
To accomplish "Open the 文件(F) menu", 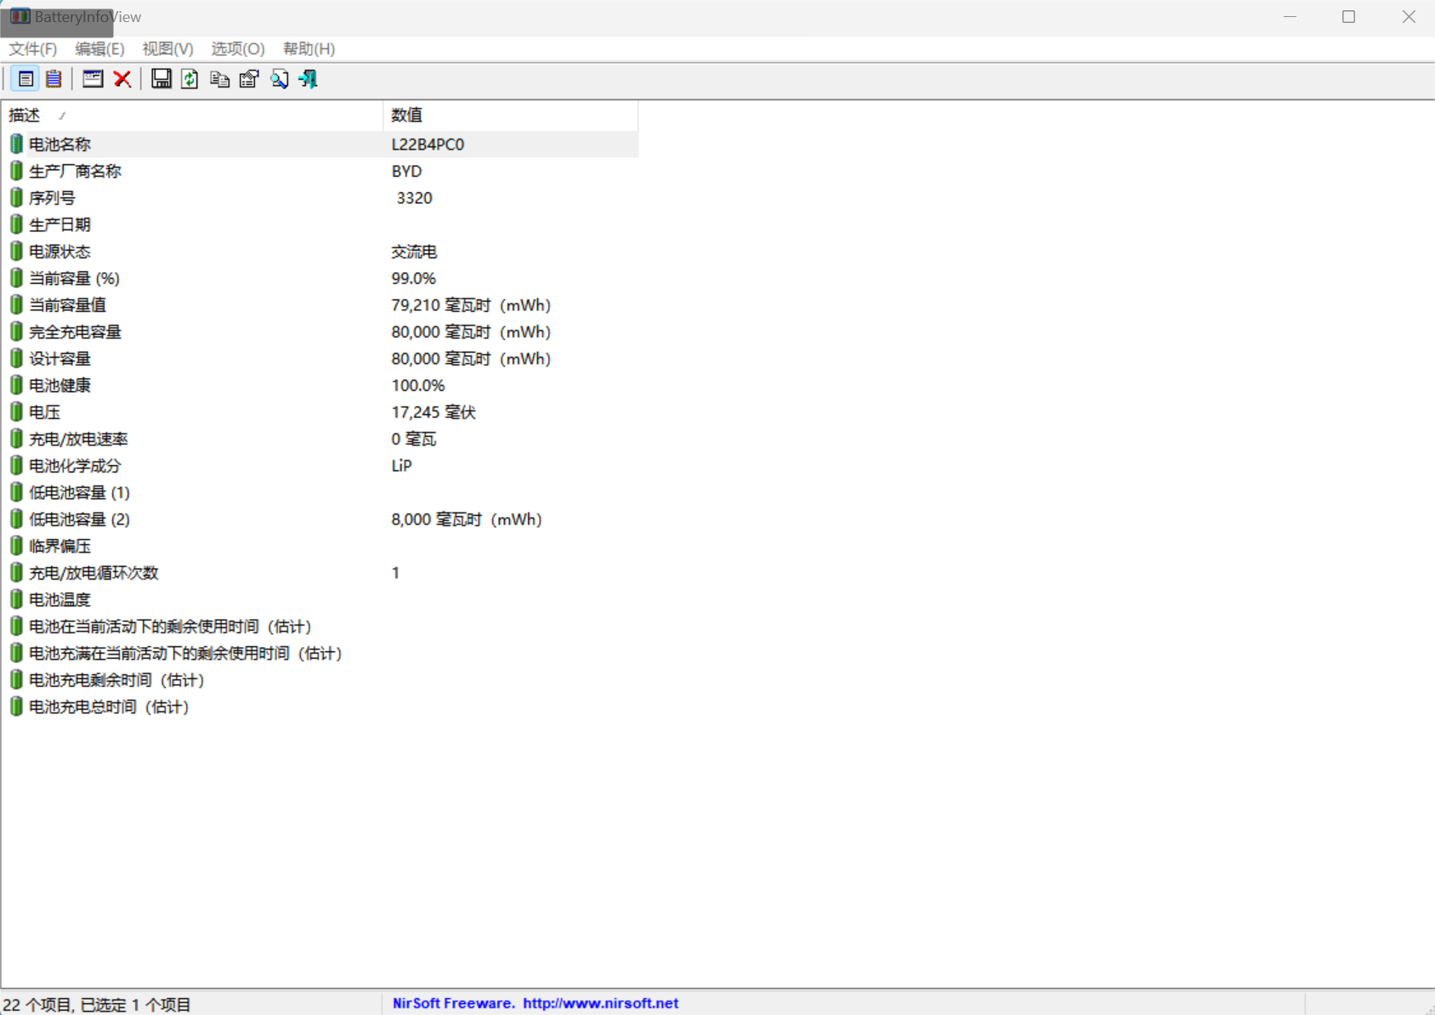I will tap(32, 49).
